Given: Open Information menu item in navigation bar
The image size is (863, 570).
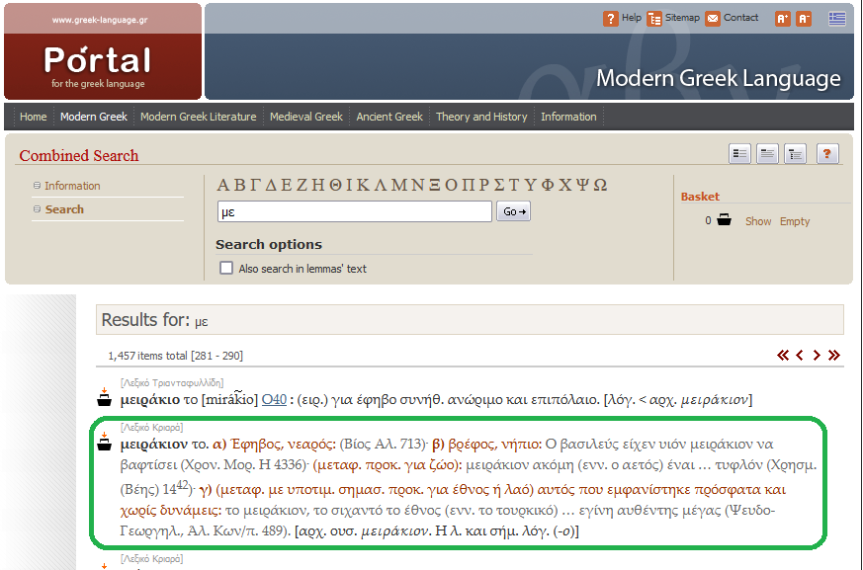Looking at the screenshot, I should pyautogui.click(x=568, y=117).
